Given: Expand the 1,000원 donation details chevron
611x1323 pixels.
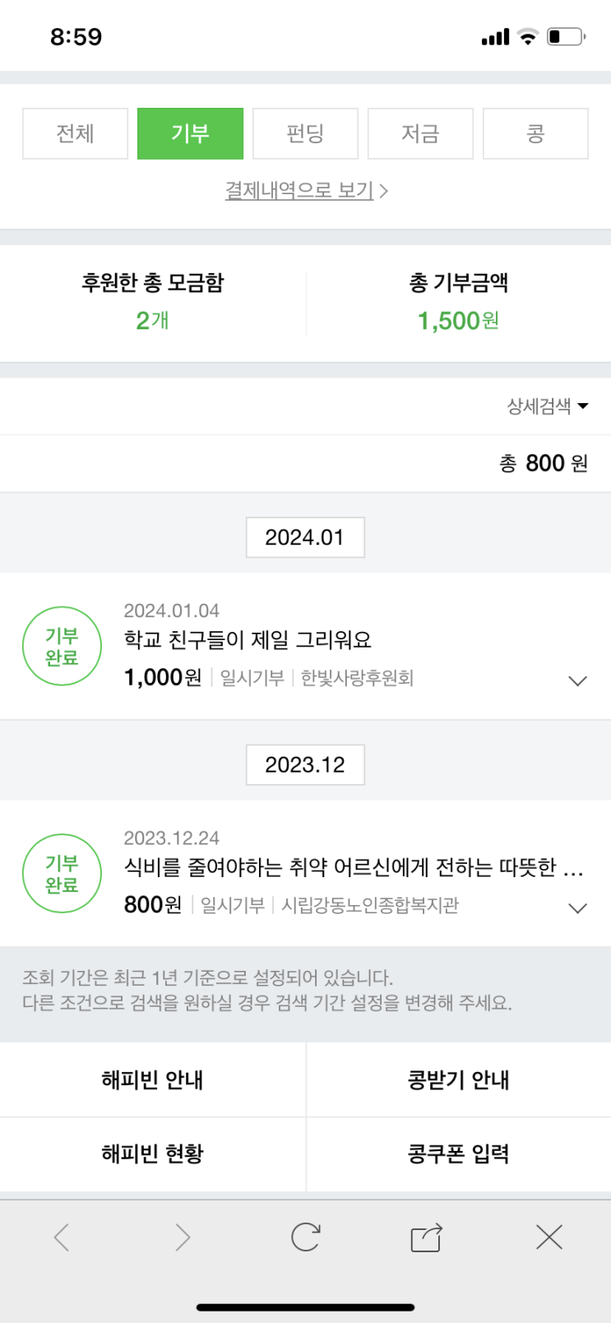Looking at the screenshot, I should point(577,681).
